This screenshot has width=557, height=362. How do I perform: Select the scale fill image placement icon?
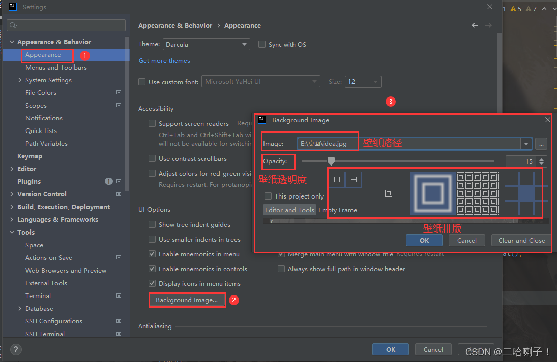tap(433, 193)
